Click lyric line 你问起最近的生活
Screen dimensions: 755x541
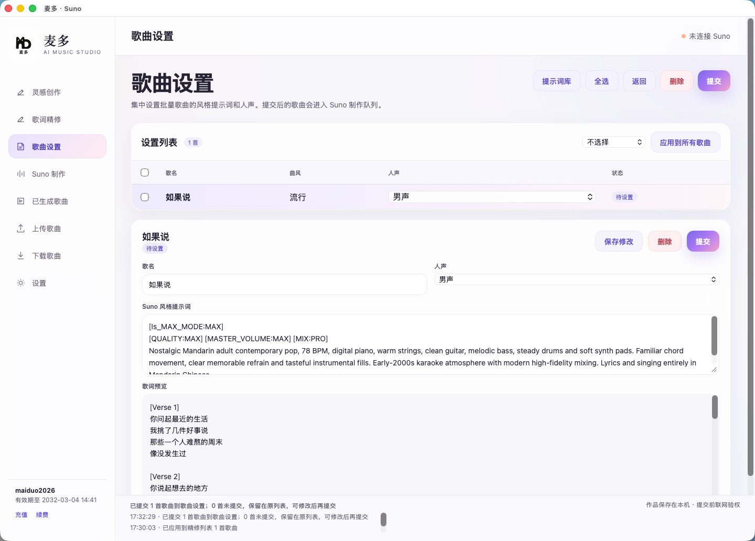[x=179, y=419]
